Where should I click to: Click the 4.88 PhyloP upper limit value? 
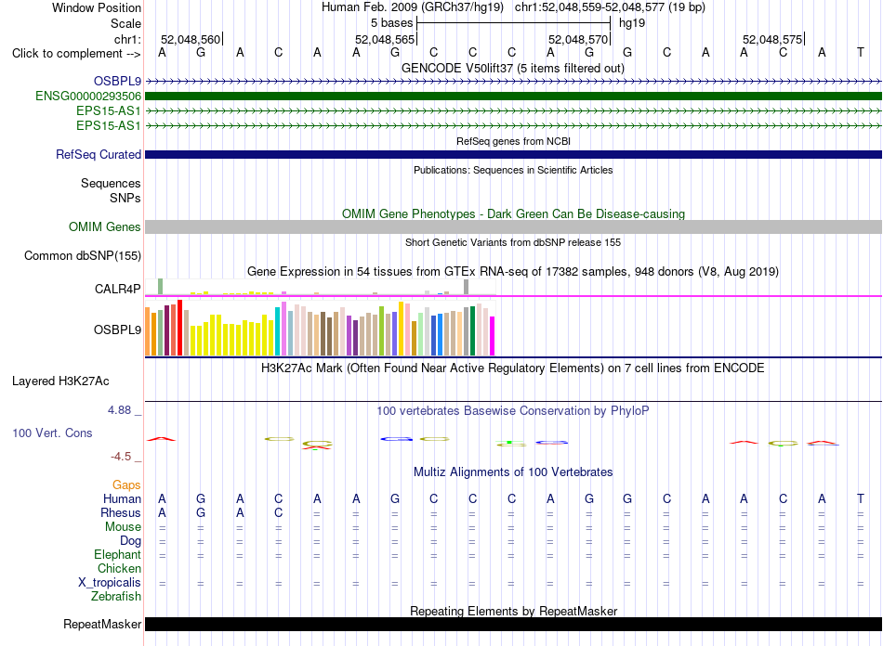[x=119, y=410]
